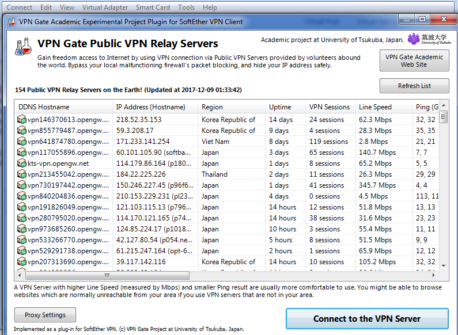Select the 4.5 Mbps line speed
The height and width of the screenshot is (335, 458).
373,196
